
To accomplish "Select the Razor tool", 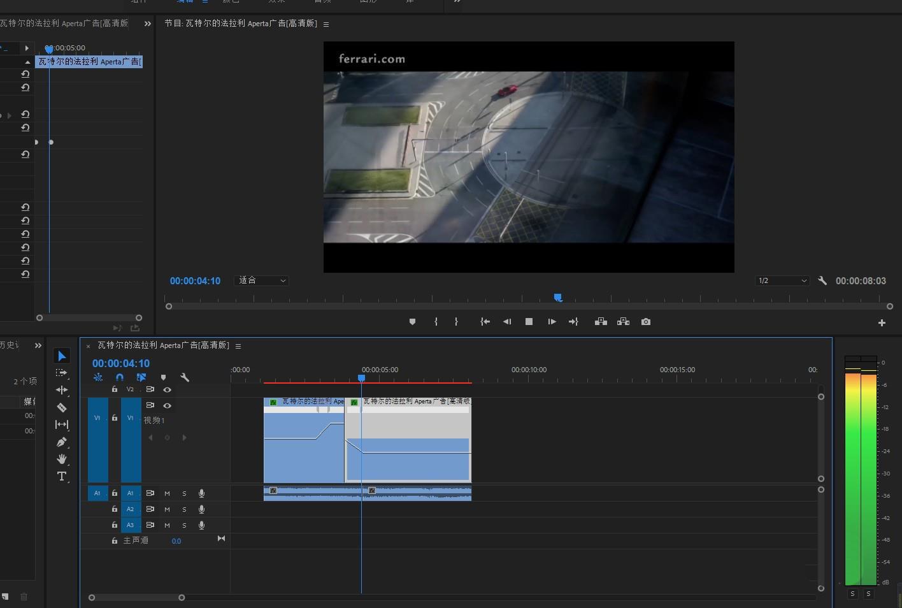I will [62, 407].
